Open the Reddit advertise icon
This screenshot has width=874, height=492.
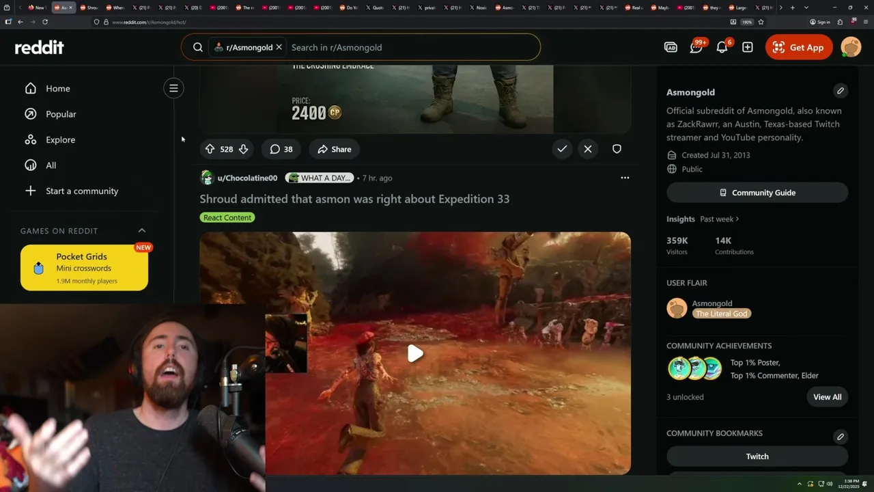(671, 47)
